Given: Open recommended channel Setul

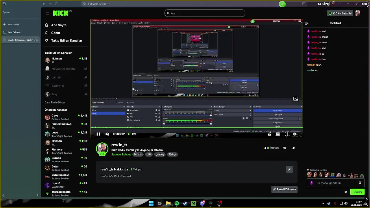Looking at the screenshot, I should pos(66,168).
